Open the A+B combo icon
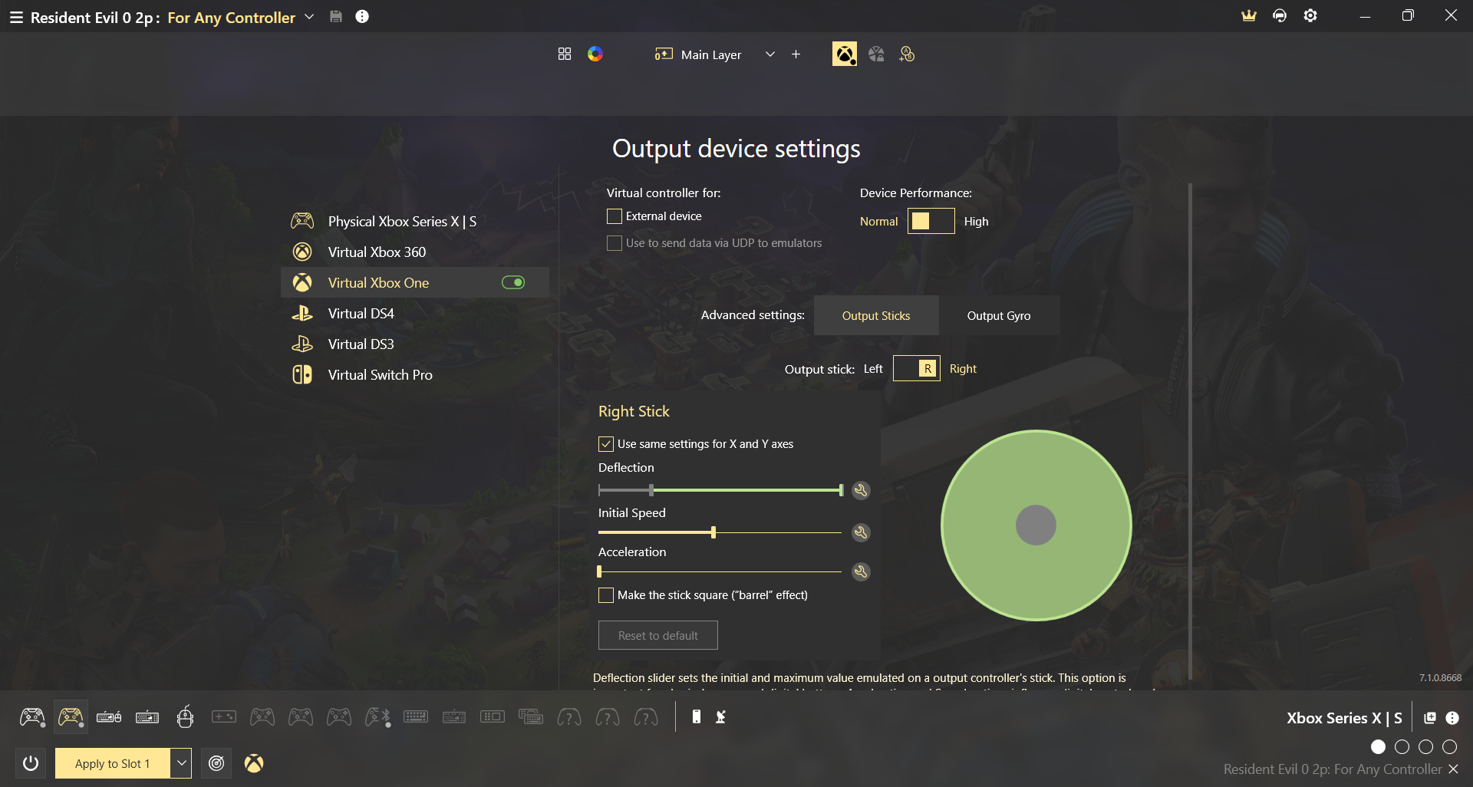The image size is (1473, 787). pos(907,54)
